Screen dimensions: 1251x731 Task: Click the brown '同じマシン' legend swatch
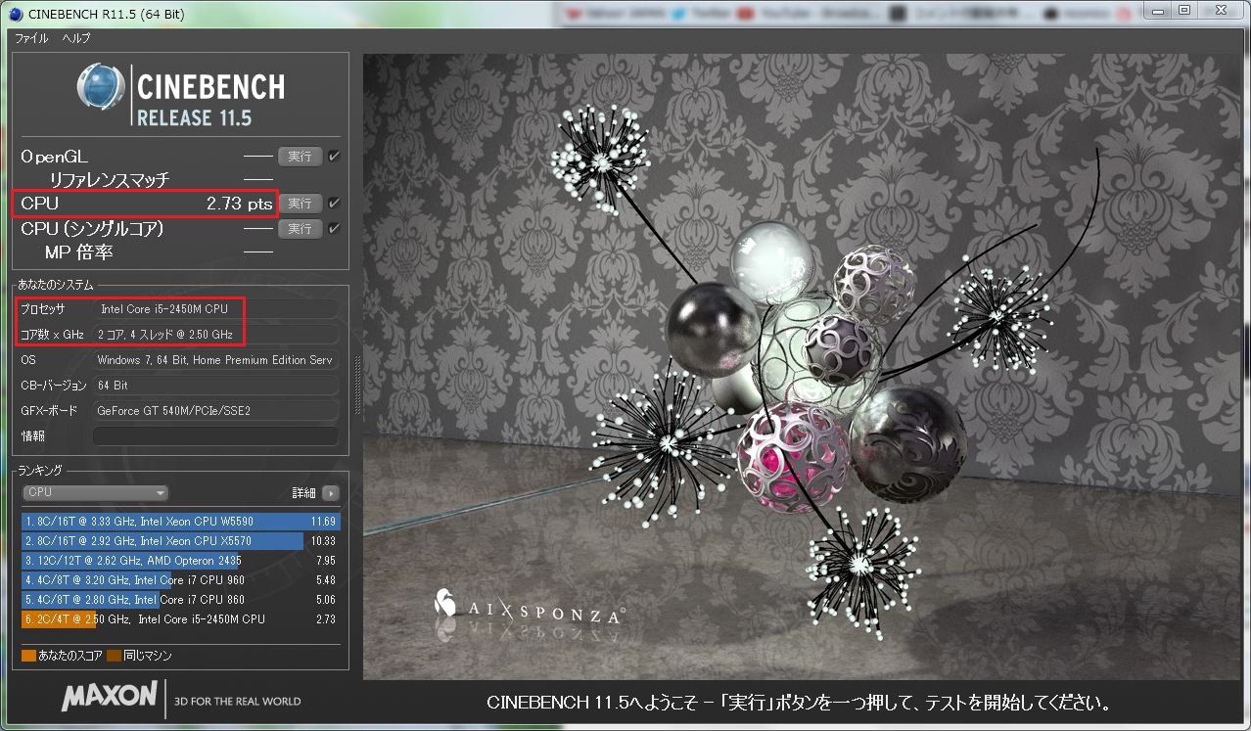point(114,656)
